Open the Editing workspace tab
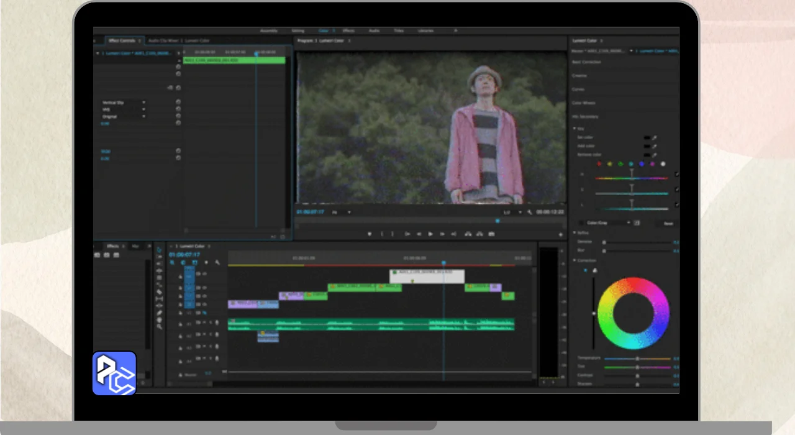Viewport: 795px width, 435px height. (x=298, y=30)
